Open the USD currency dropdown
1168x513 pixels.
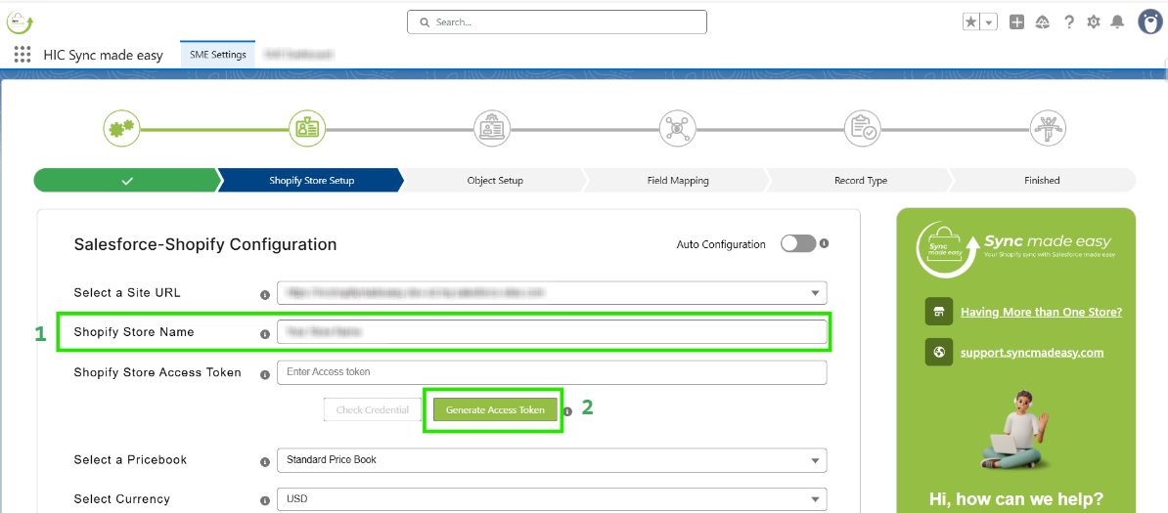[x=552, y=499]
